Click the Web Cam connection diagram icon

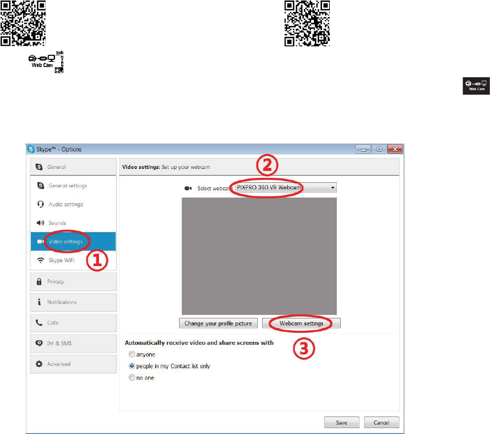[x=46, y=62]
